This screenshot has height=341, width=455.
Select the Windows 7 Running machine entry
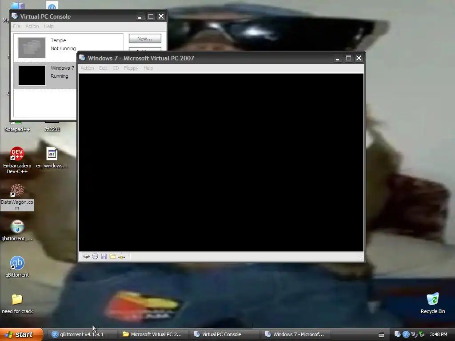click(x=45, y=75)
